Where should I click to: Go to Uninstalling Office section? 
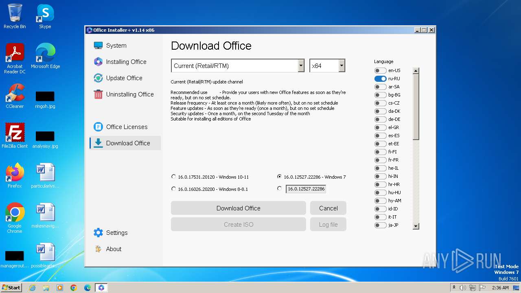point(130,94)
